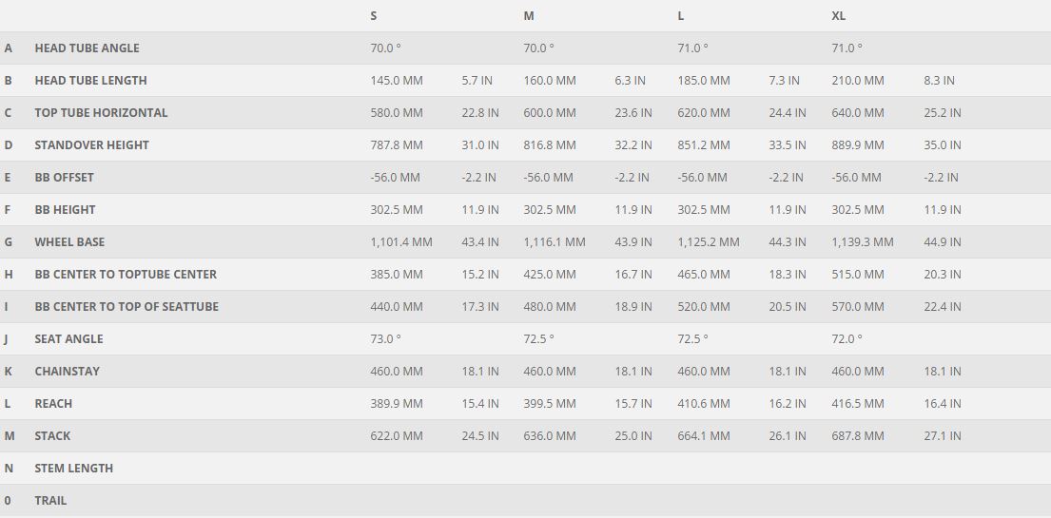Click the TRAIL row label
The image size is (1051, 518).
(x=51, y=501)
